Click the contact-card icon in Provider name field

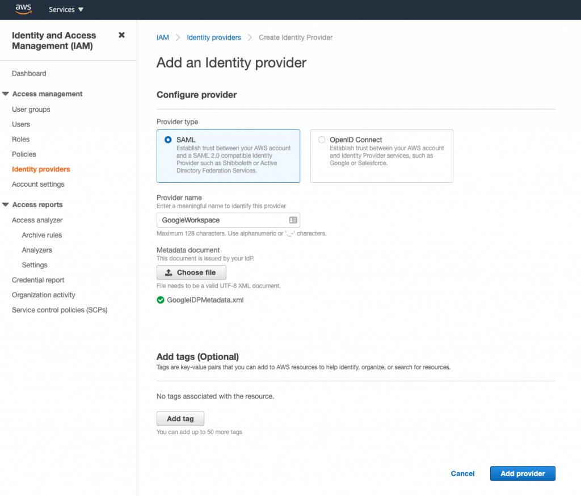tap(294, 220)
